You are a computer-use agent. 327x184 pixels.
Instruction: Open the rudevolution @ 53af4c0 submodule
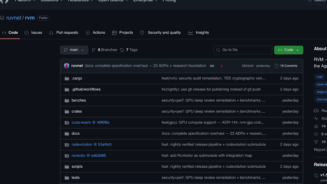(x=91, y=144)
